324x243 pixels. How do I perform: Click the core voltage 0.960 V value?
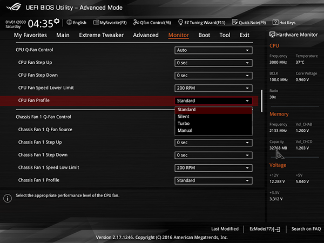tap(302, 80)
